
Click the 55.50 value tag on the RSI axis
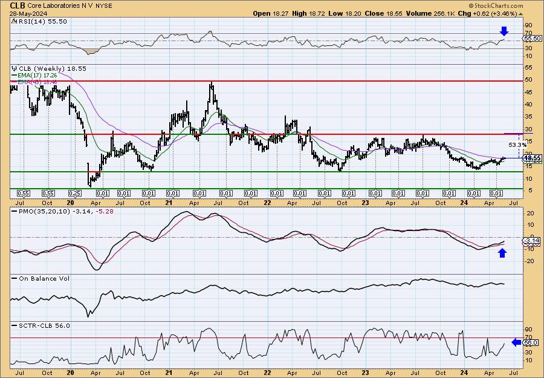coord(533,39)
